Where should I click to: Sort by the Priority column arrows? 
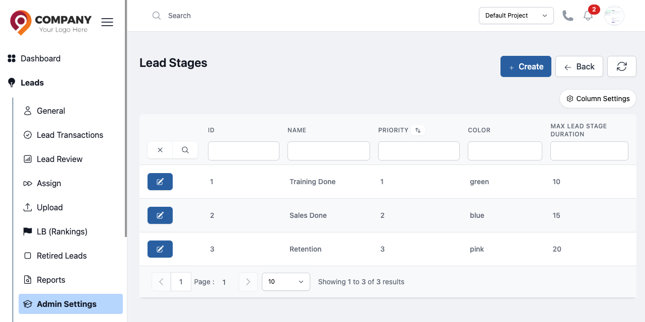coord(418,130)
